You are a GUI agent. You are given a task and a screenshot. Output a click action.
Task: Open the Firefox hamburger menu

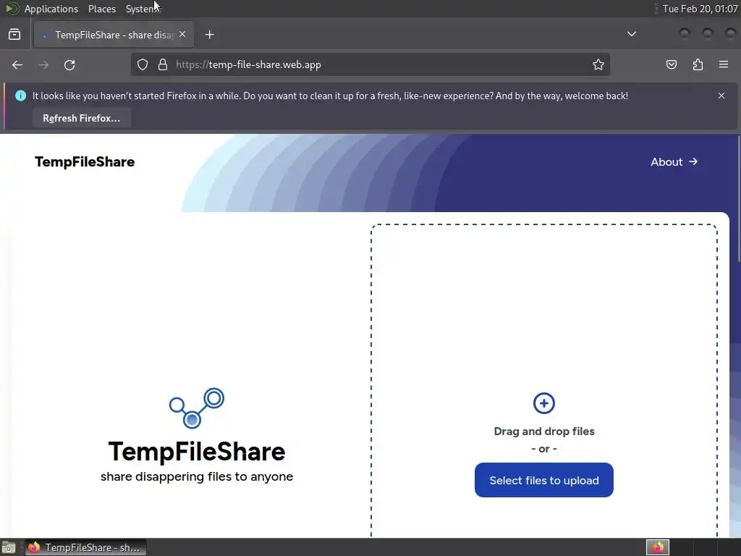tap(724, 64)
